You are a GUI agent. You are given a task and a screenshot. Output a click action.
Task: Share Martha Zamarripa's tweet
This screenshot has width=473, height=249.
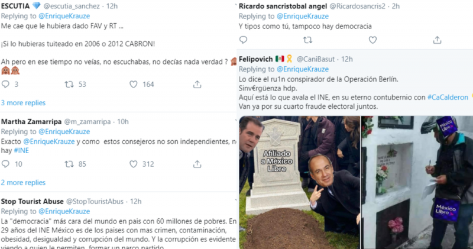[197, 164]
